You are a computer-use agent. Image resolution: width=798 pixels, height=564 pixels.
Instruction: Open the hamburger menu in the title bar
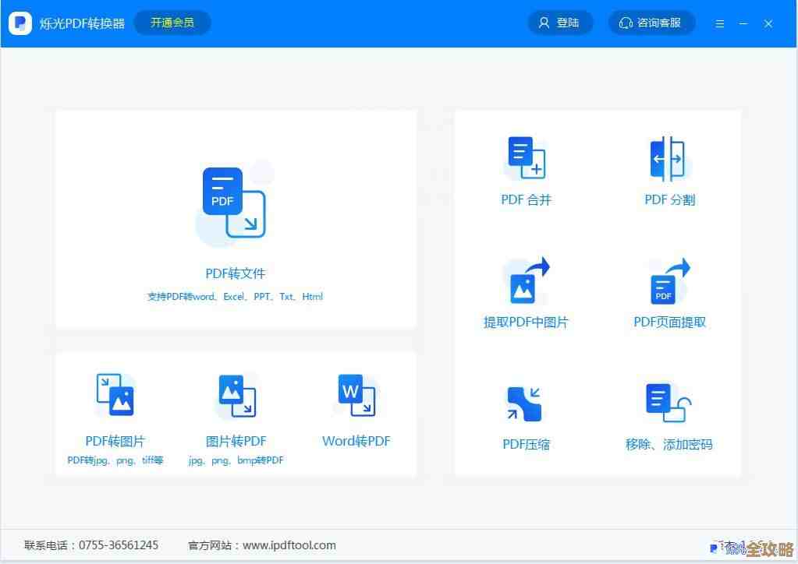tap(719, 23)
